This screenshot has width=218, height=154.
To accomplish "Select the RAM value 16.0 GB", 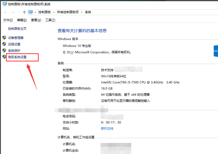I will (x=107, y=88).
